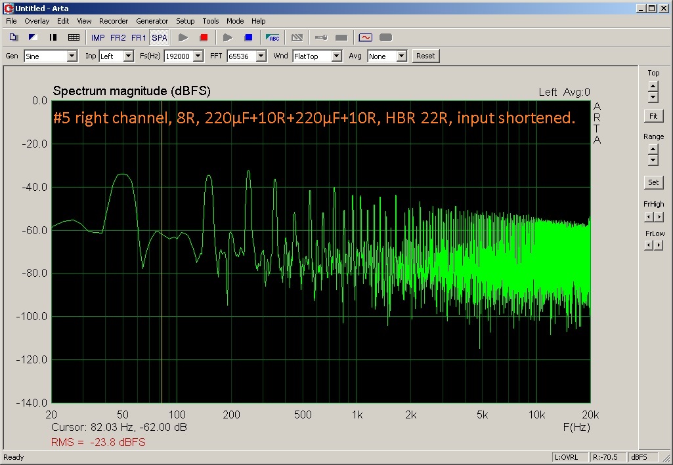Start recording with first gray play icon
The height and width of the screenshot is (465, 673).
click(x=183, y=38)
